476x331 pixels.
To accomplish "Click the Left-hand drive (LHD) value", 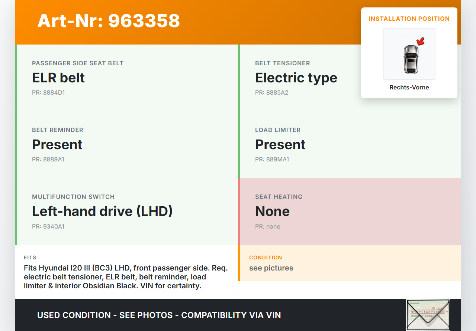I will click(102, 211).
